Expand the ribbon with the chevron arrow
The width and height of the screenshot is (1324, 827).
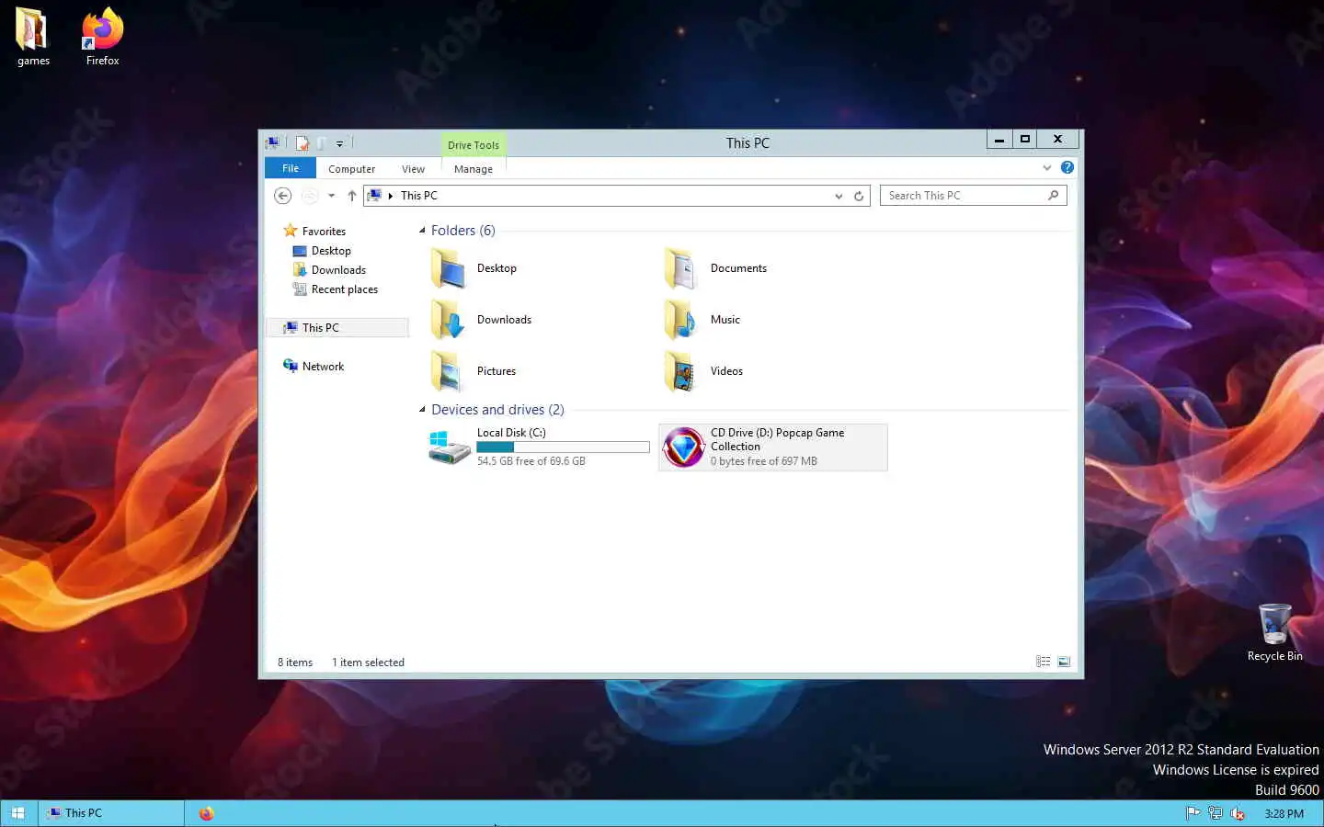[1046, 167]
